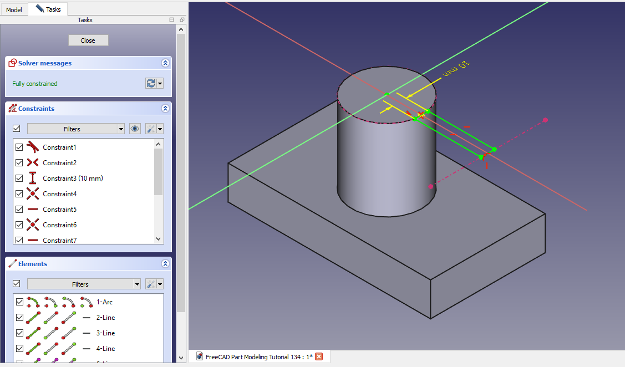
Task: Uncheck the Constraint2 checkbox
Action: click(x=19, y=163)
